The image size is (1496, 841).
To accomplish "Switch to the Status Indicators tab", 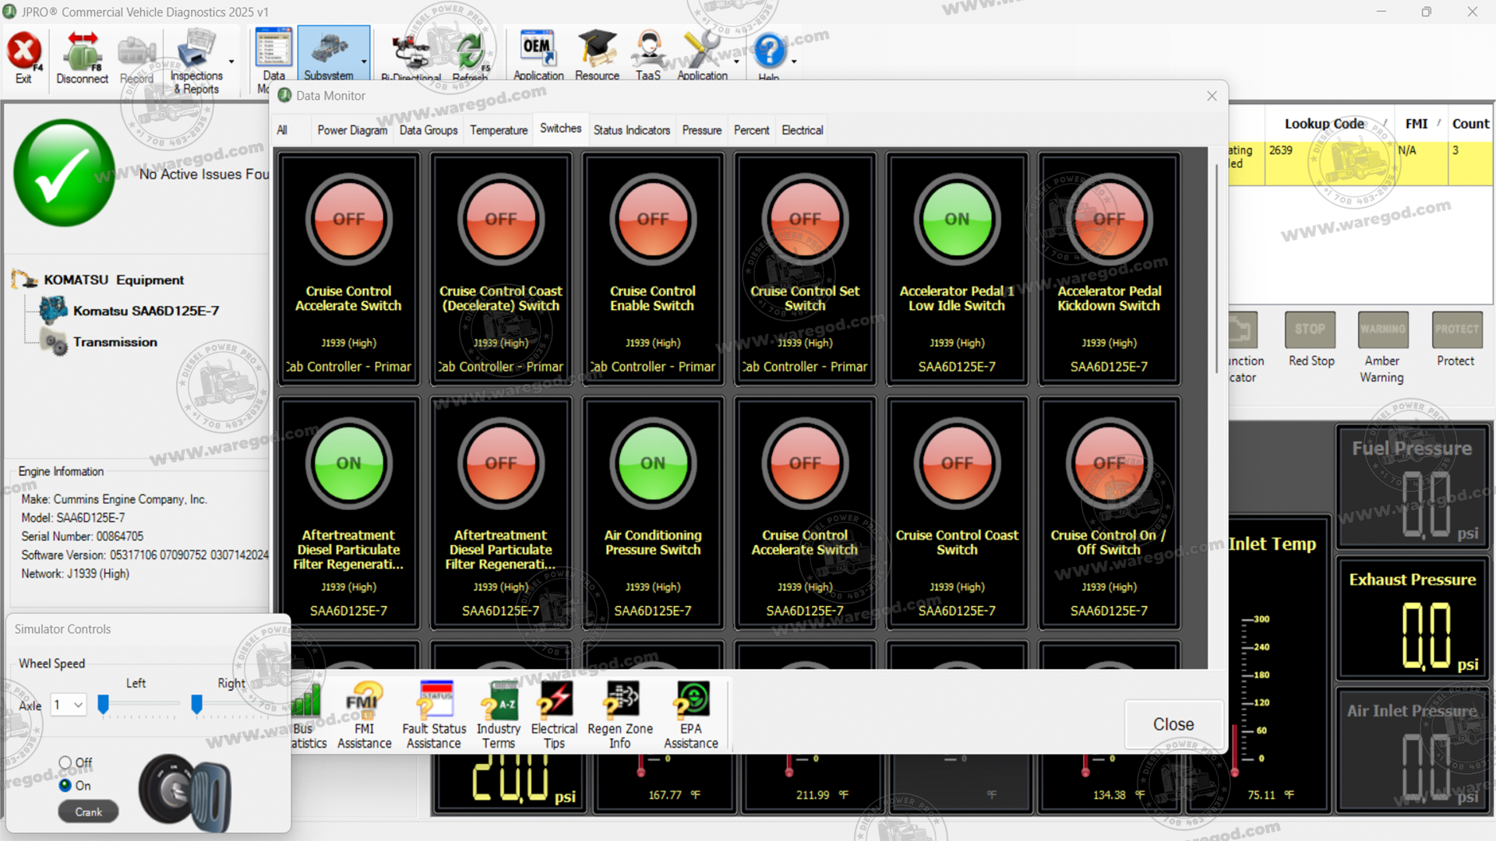I will pos(631,130).
